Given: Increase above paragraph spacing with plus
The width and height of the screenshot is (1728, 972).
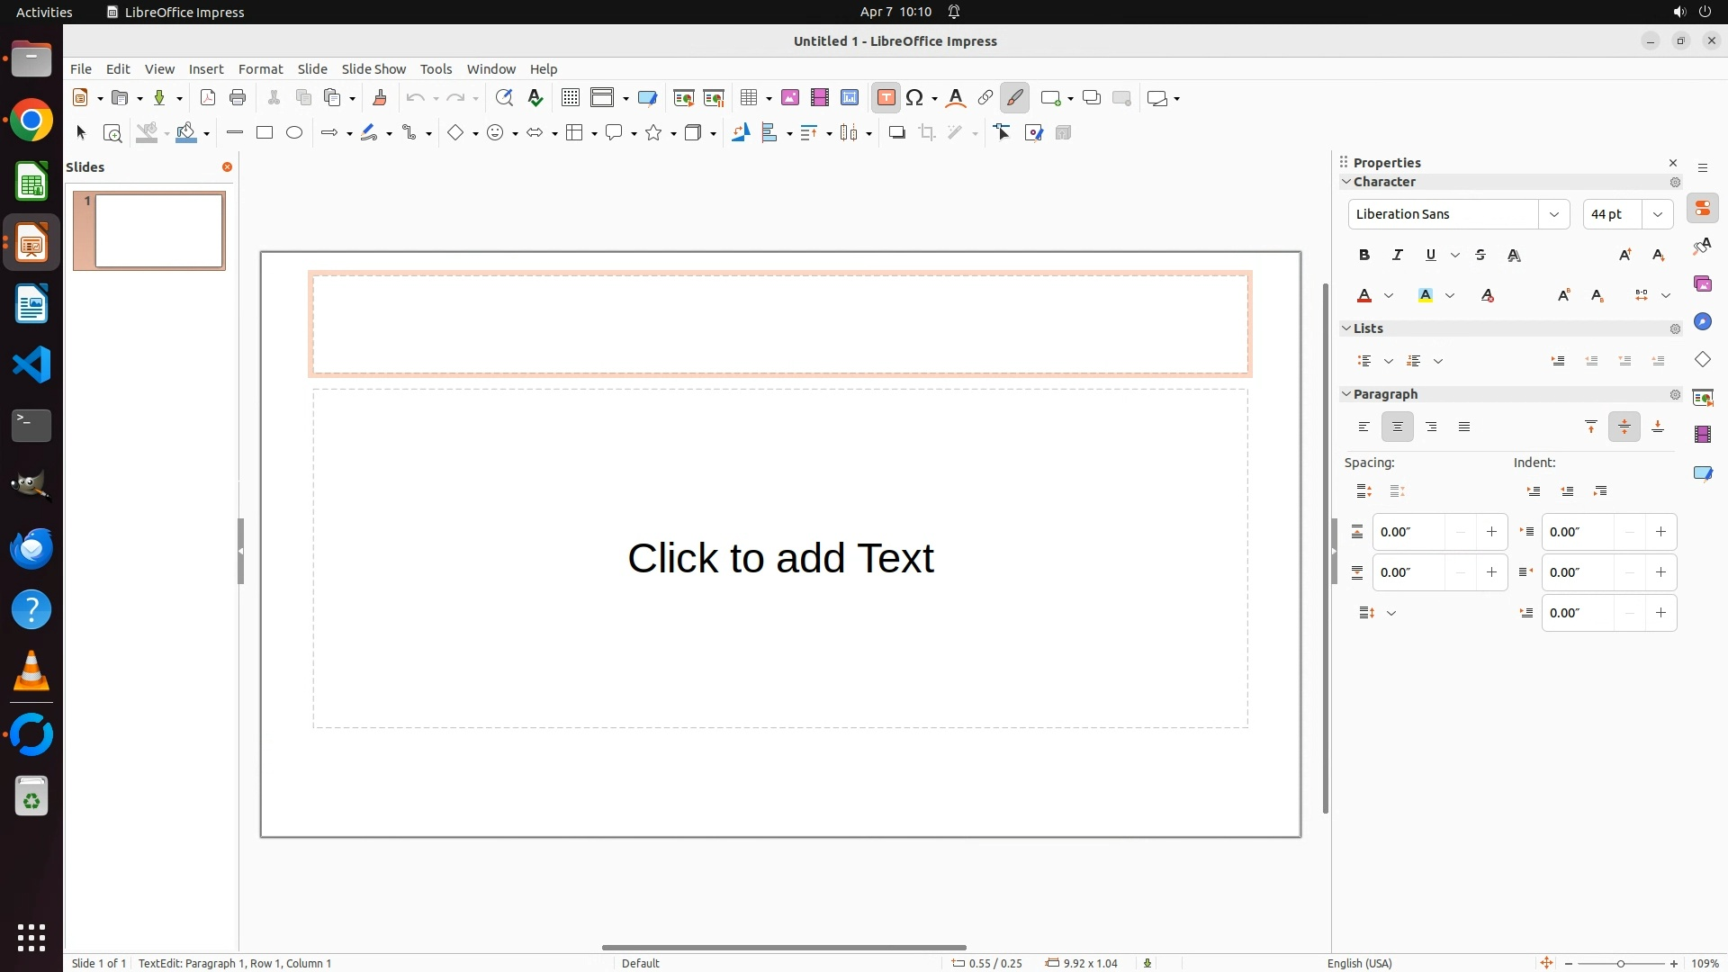Looking at the screenshot, I should coord(1491,532).
